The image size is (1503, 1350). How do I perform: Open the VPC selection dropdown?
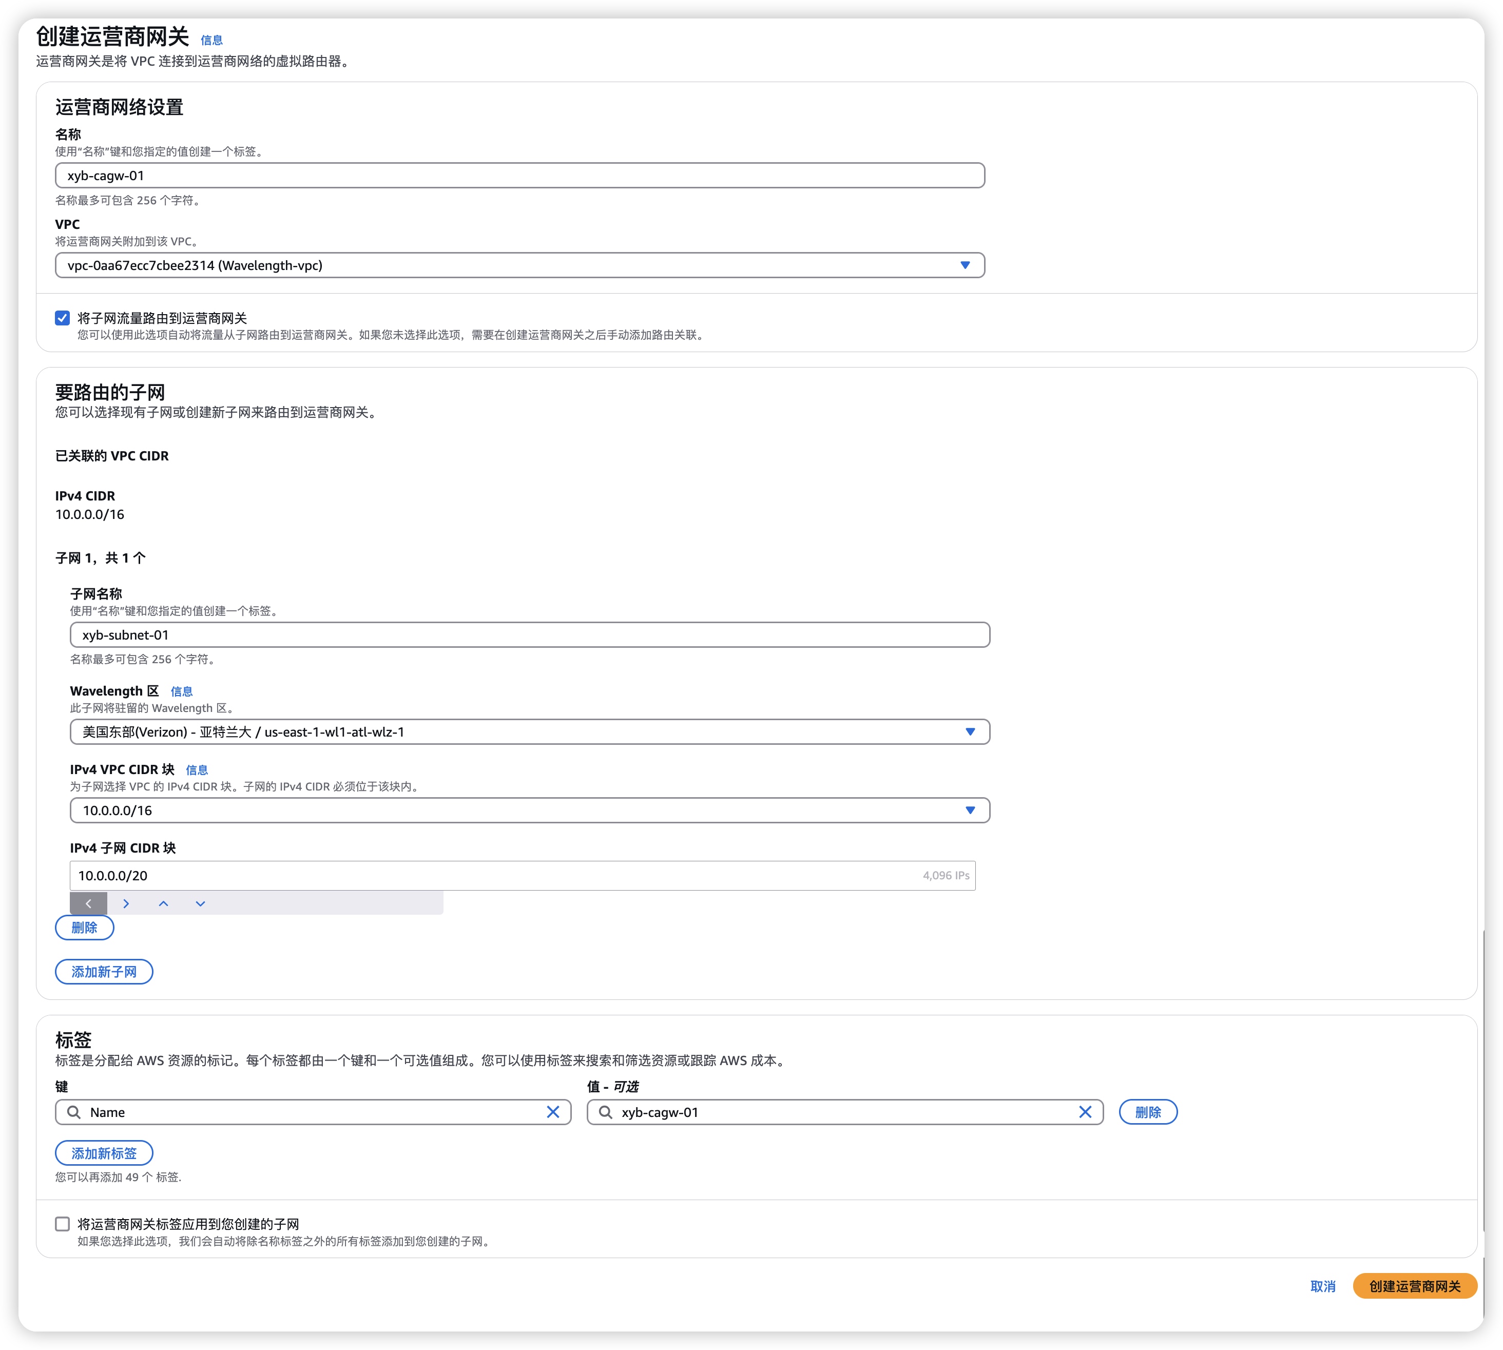[519, 265]
